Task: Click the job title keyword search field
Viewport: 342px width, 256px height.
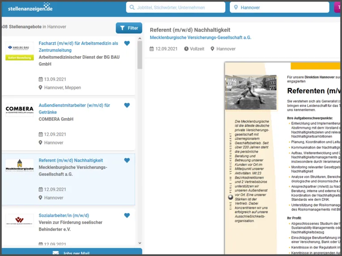Action: (x=176, y=8)
